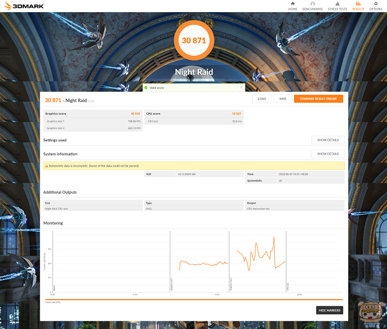Click the help question mark beside Valid score
The width and height of the screenshot is (387, 329).
click(240, 88)
